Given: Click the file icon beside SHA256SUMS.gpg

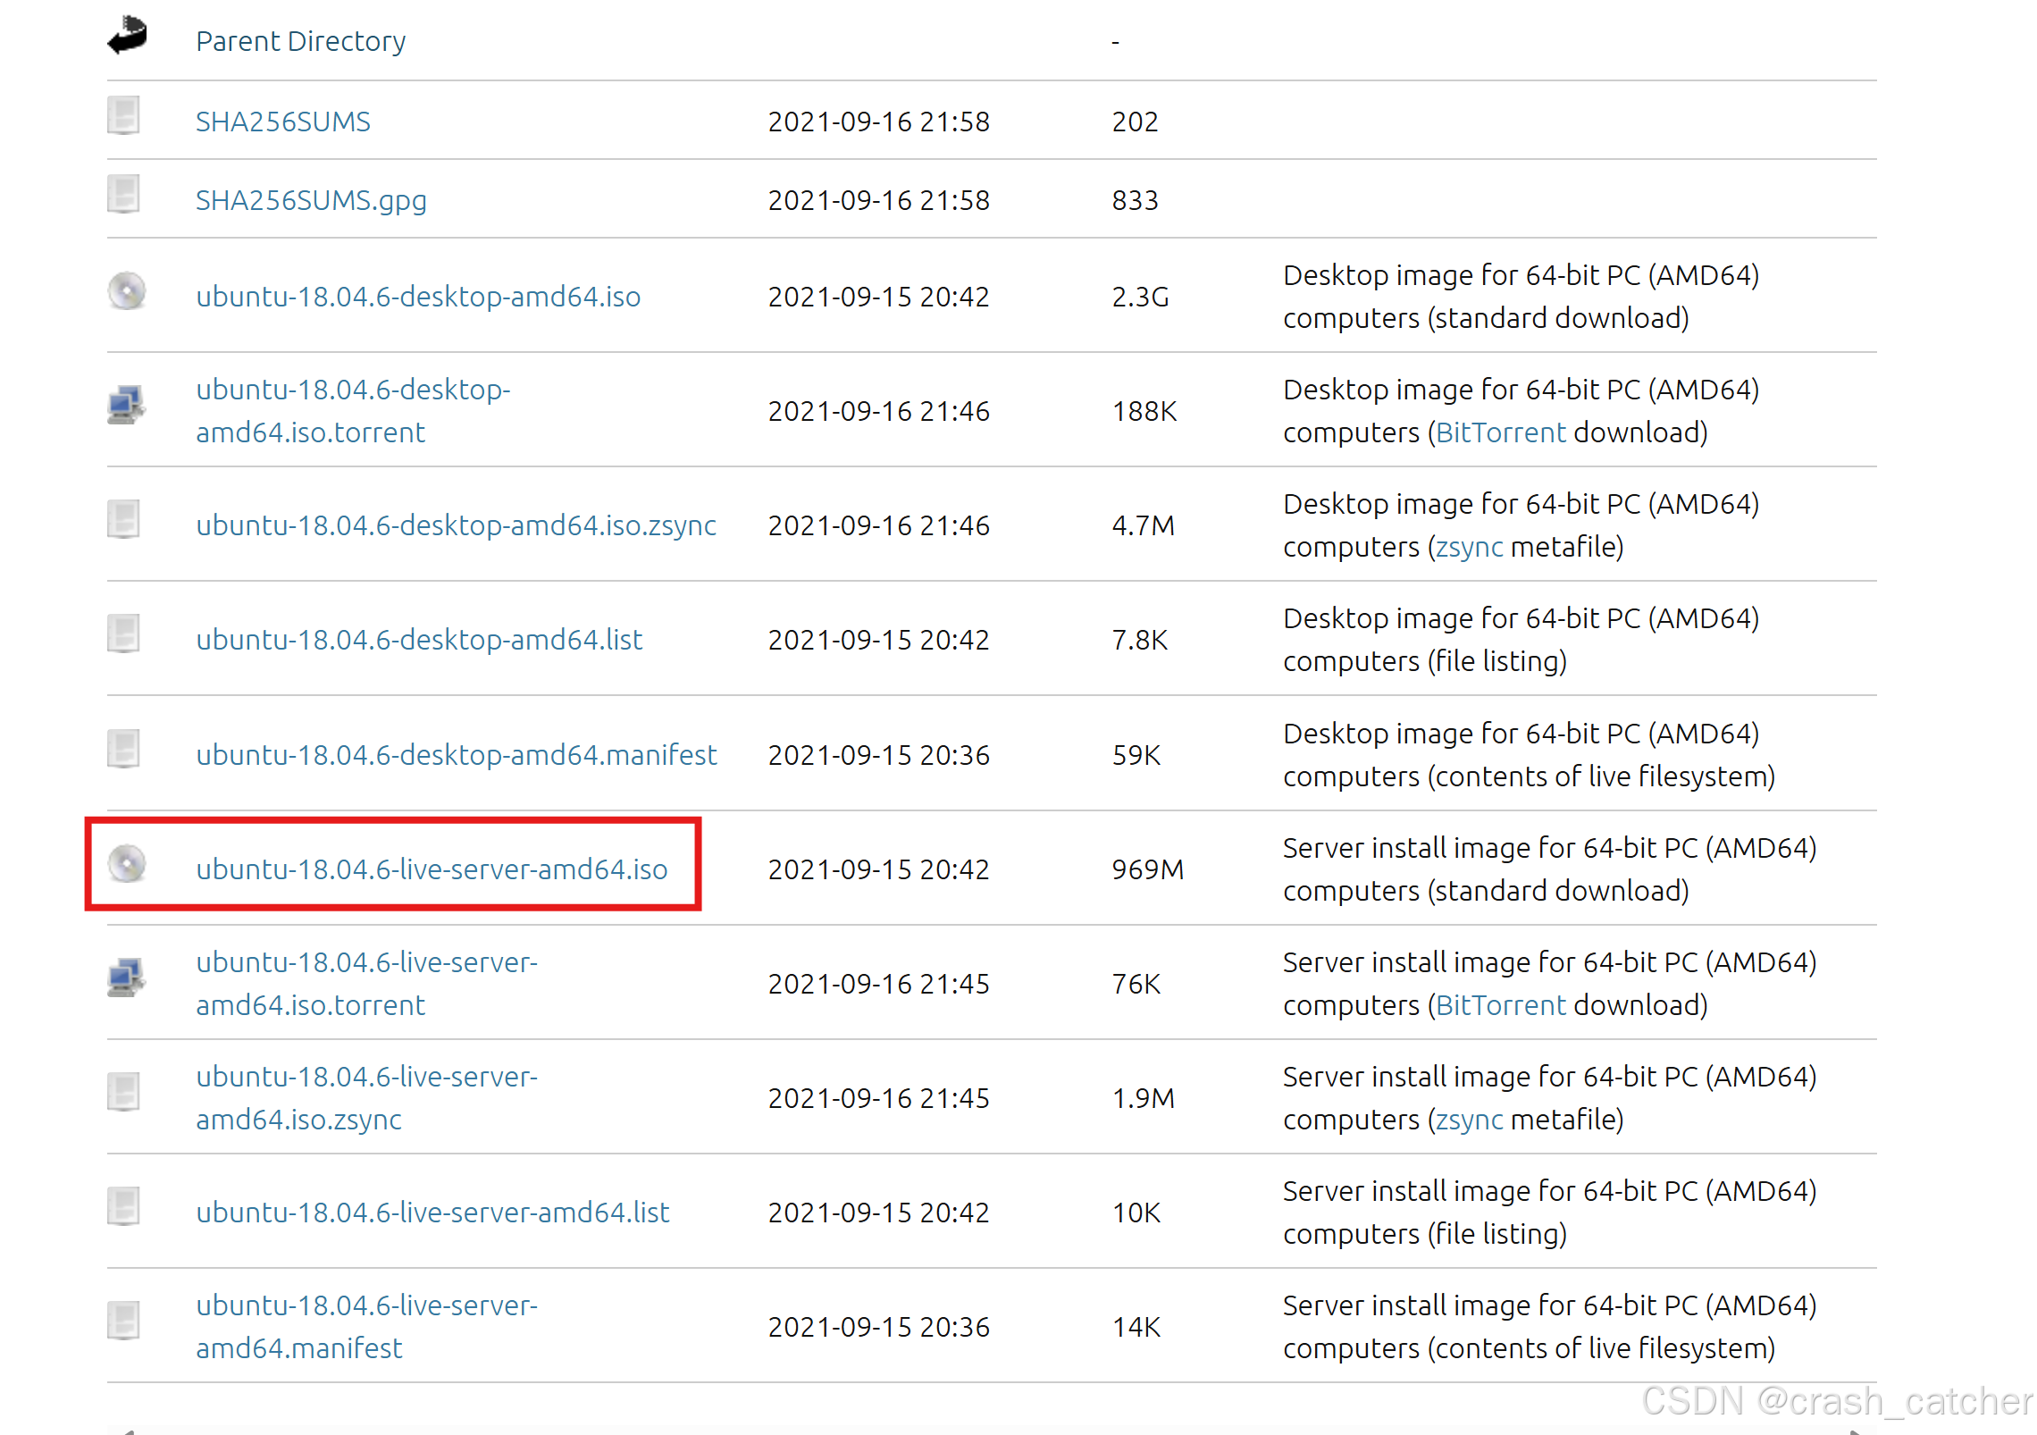Looking at the screenshot, I should (123, 195).
